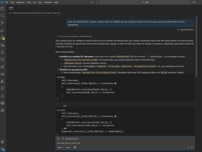Click the attach context paperclip icon

tap(58, 139)
